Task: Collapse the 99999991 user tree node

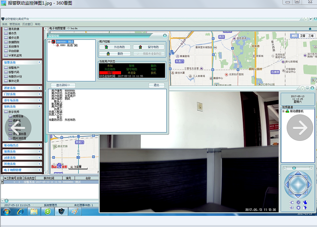Action: coord(49,41)
